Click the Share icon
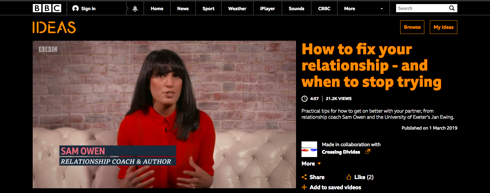Image resolution: width=490 pixels, height=193 pixels. pos(305,177)
